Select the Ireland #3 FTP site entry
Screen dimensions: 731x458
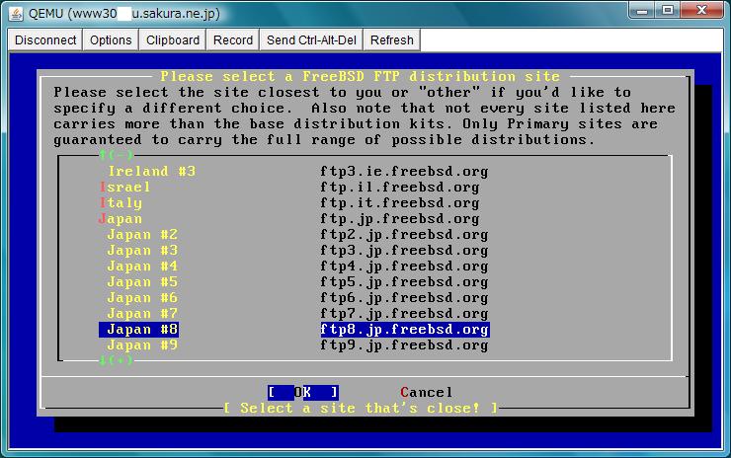(x=151, y=172)
